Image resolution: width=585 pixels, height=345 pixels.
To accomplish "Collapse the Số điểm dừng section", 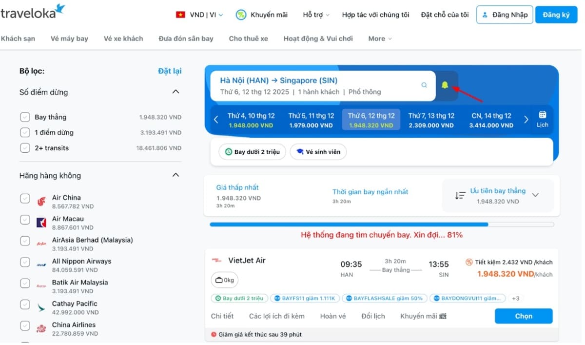I will tap(176, 92).
